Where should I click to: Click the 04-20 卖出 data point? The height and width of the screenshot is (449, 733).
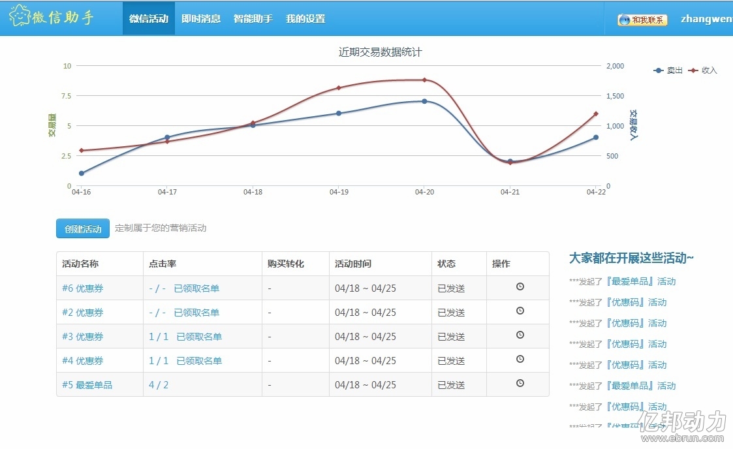(x=424, y=101)
